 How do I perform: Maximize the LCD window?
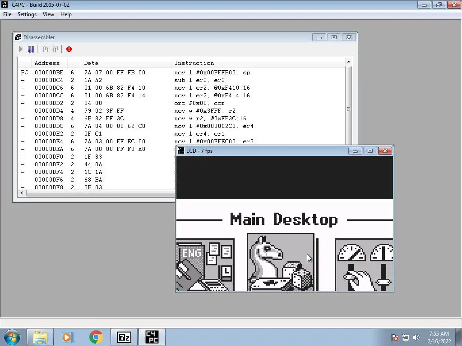tap(370, 150)
